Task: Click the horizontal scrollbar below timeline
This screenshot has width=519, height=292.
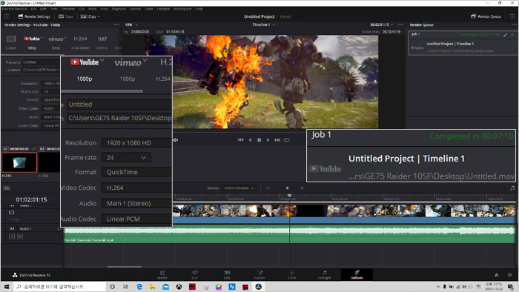Action: tap(125, 267)
